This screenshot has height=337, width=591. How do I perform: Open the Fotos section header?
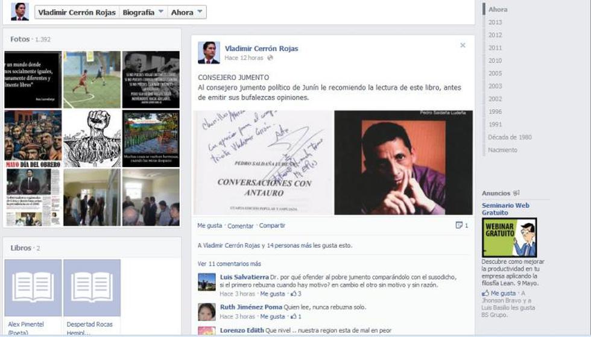click(20, 39)
